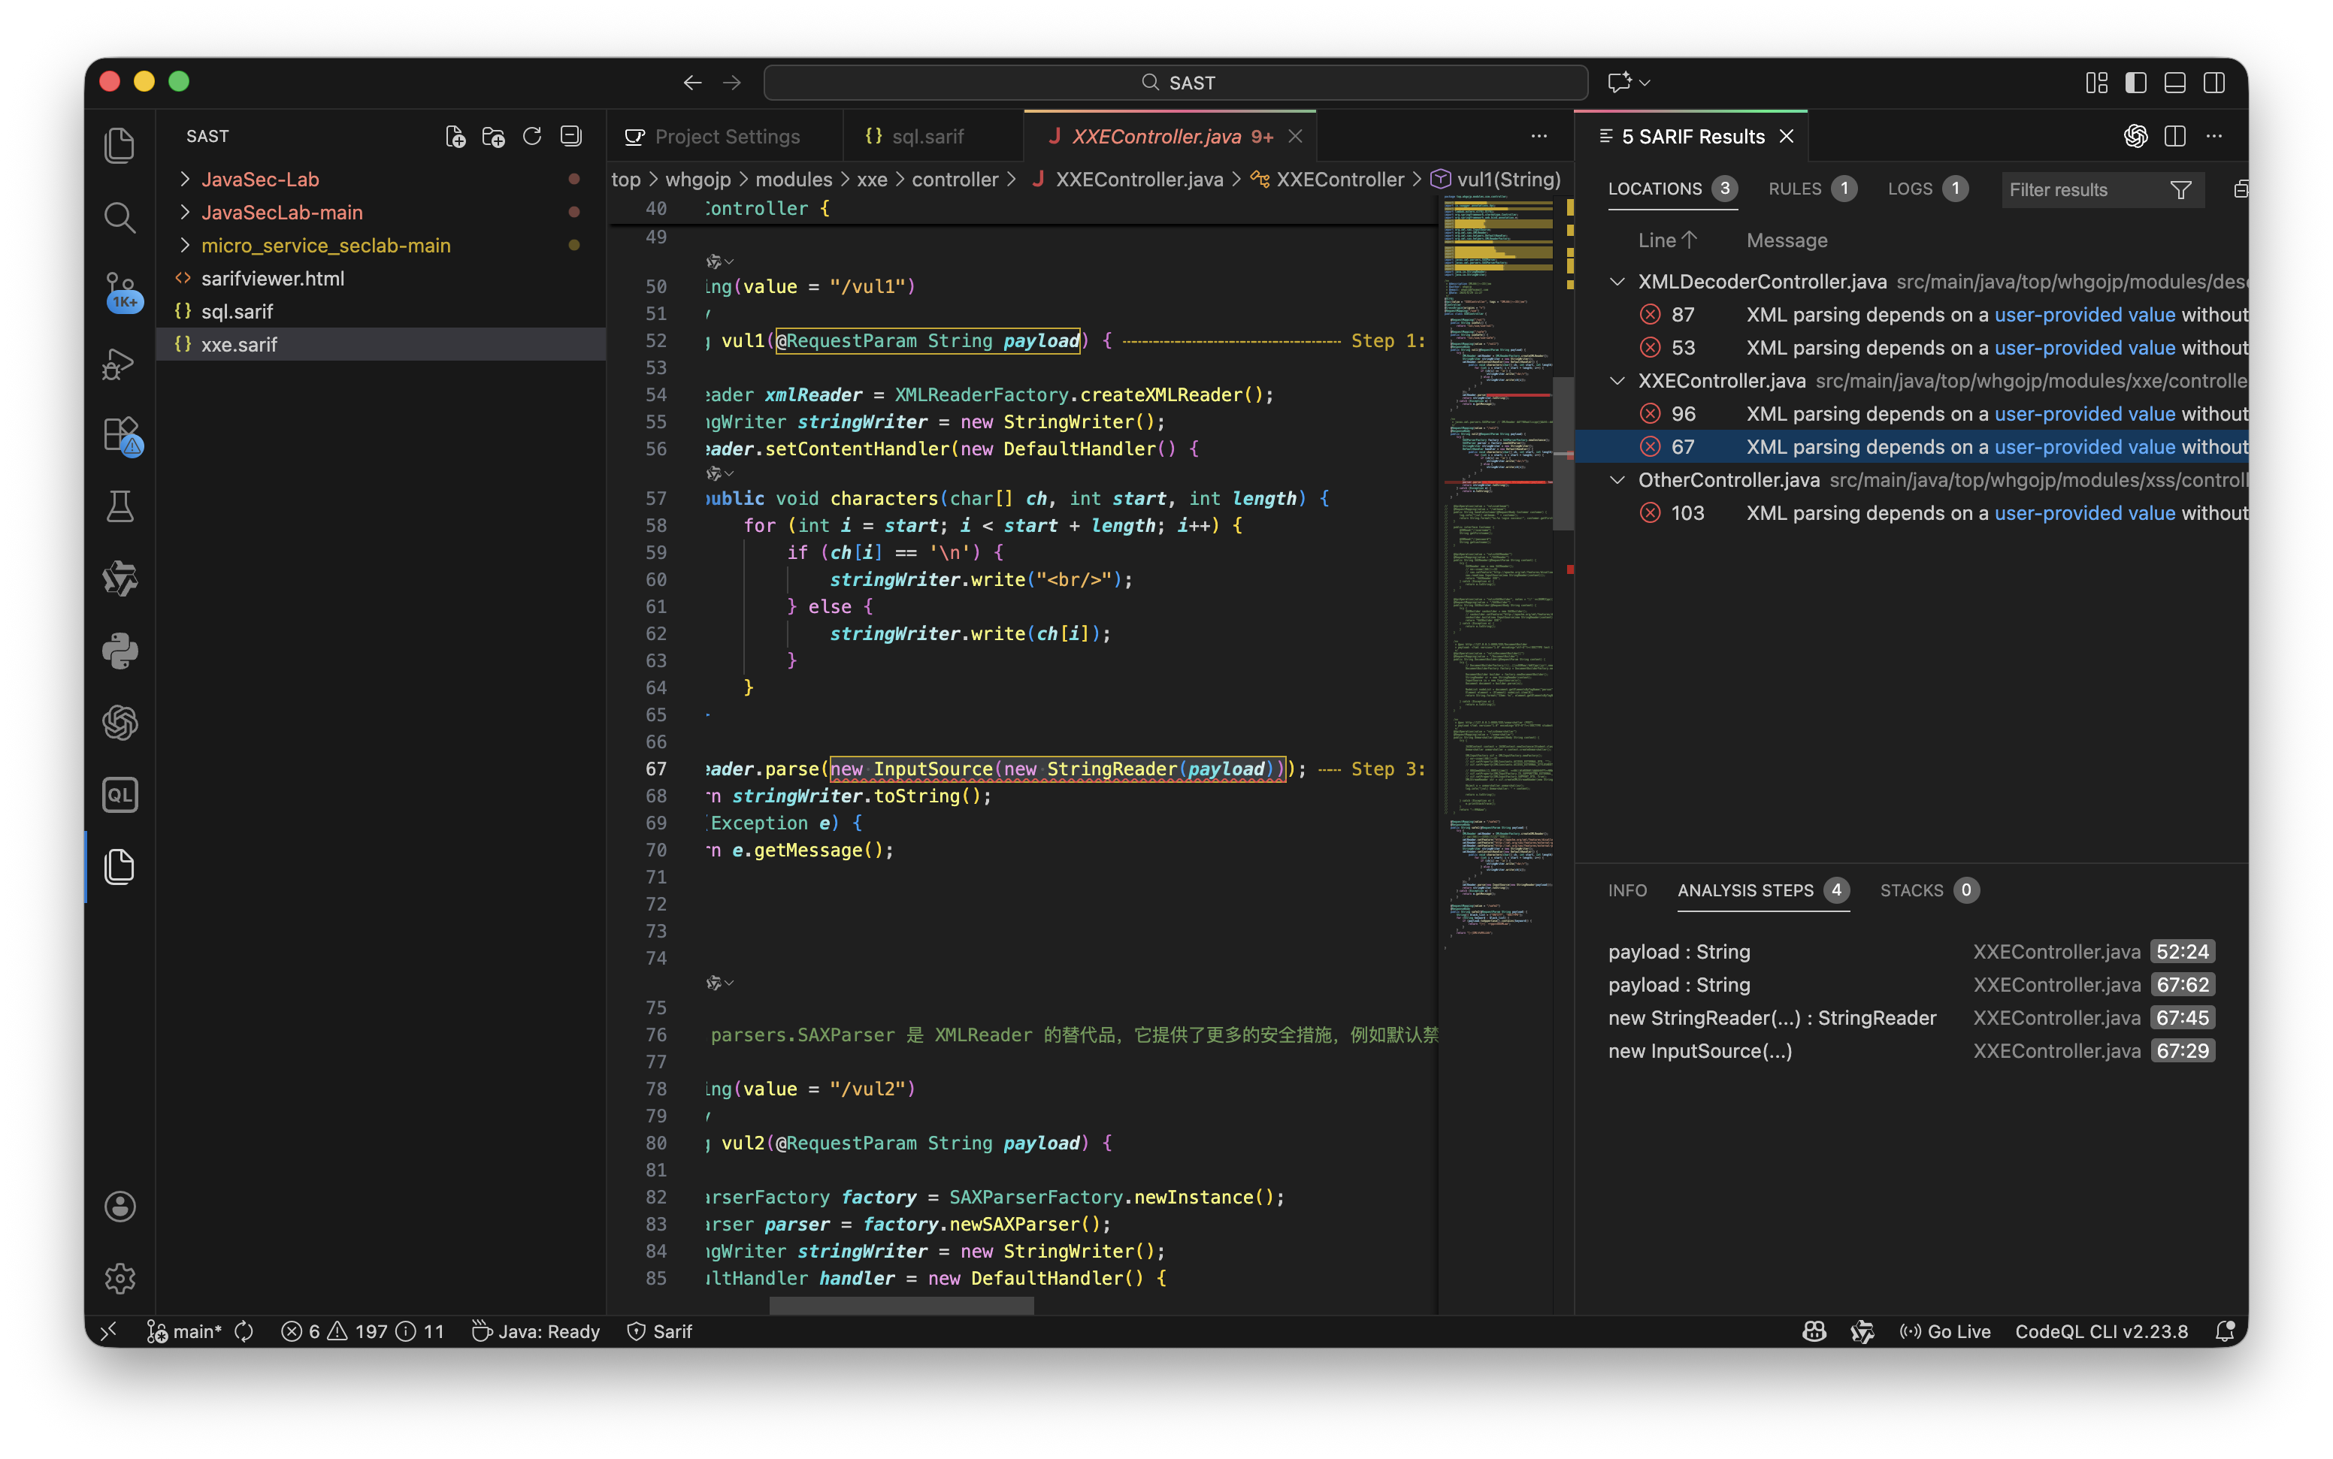
Task: Click the New File icon in the SAST explorer
Action: click(455, 136)
